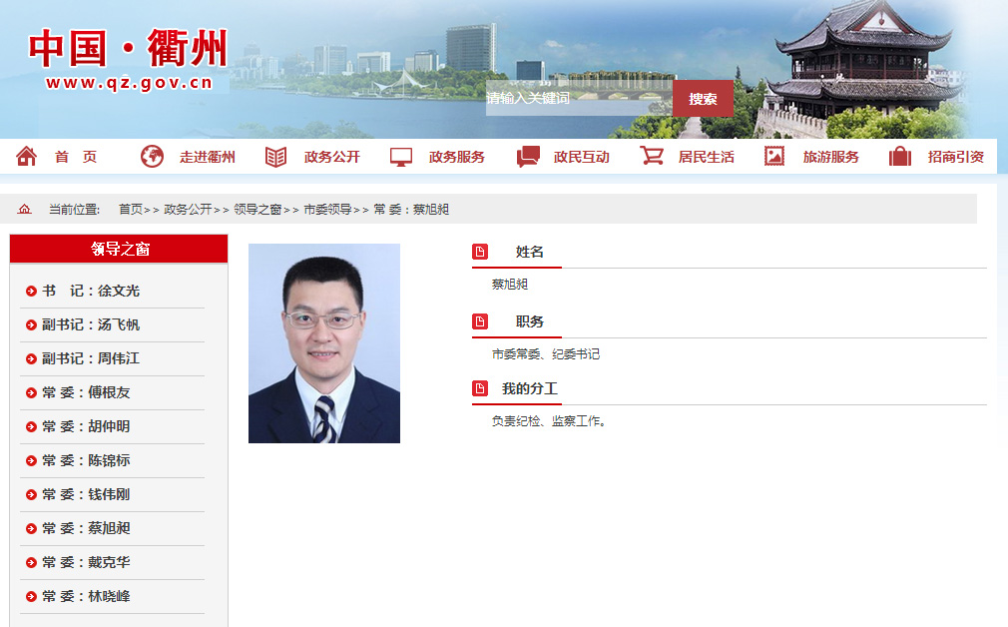
Task: Click the breadcrumb location icon
Action: pos(22,208)
